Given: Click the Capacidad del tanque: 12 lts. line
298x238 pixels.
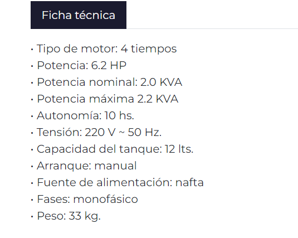Looking at the screenshot, I should (x=115, y=149).
